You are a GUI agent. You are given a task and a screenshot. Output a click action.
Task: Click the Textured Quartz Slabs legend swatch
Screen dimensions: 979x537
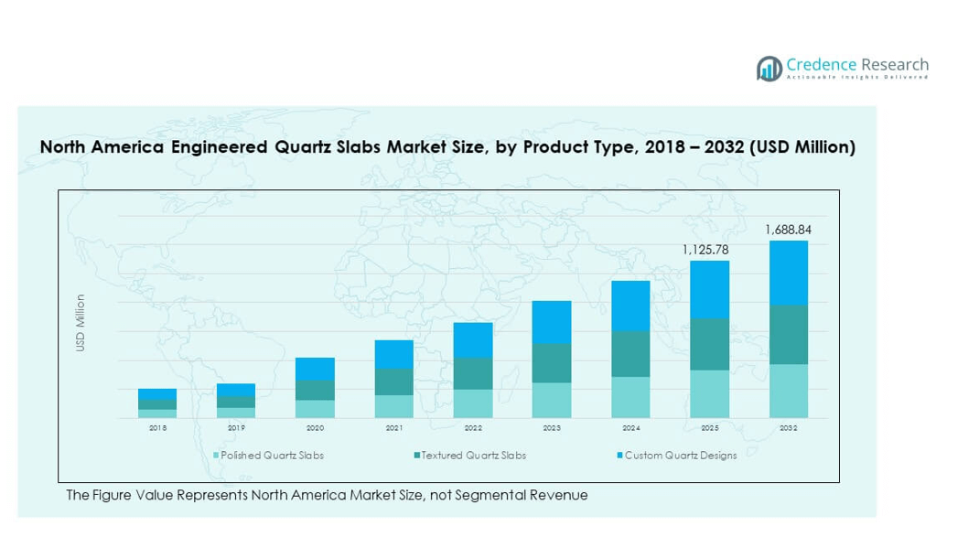click(416, 456)
